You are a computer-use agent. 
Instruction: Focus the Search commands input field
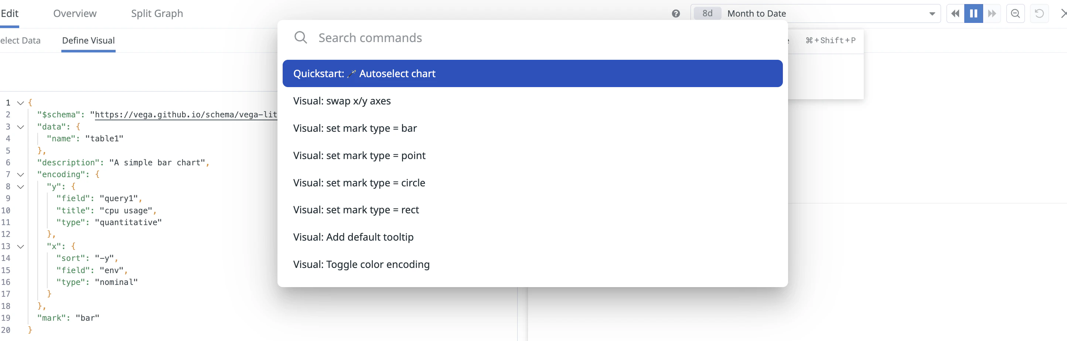pyautogui.click(x=547, y=38)
